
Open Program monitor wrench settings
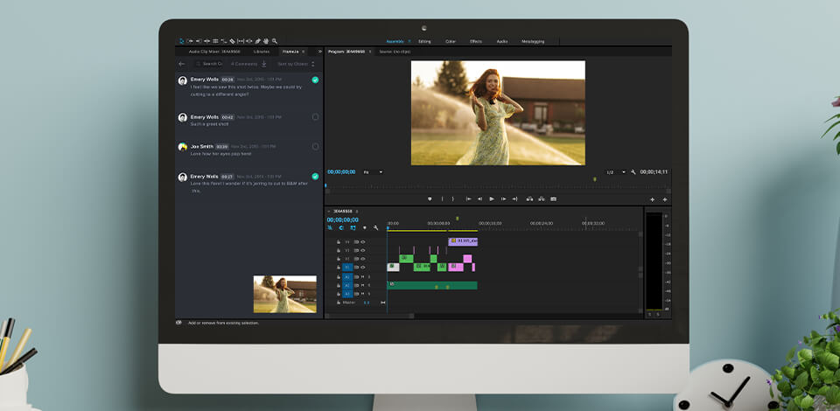[633, 172]
